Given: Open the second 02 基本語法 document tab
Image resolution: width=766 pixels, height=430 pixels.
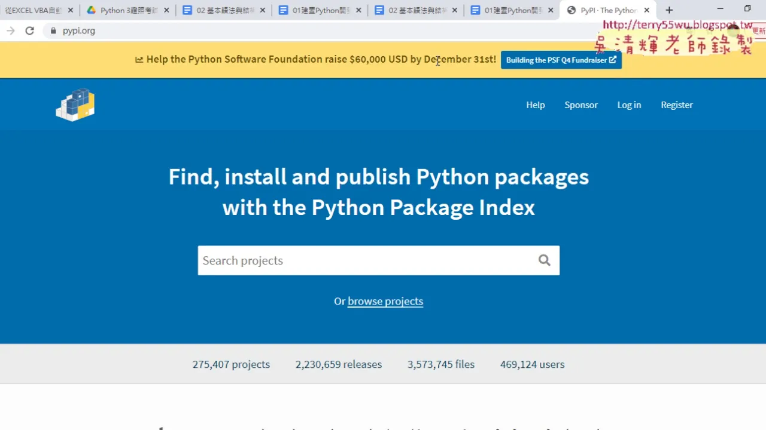Looking at the screenshot, I should 416,10.
